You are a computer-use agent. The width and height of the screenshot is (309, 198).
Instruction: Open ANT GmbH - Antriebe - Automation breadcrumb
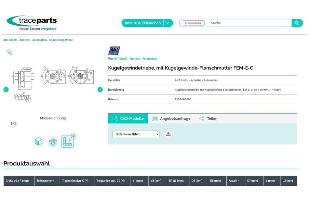click(25, 40)
